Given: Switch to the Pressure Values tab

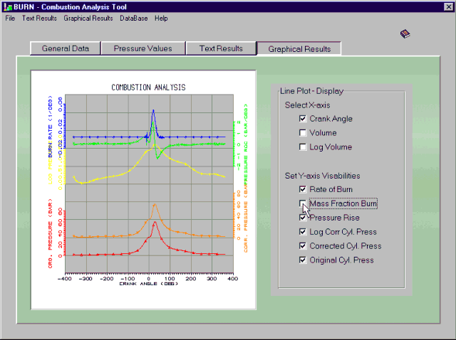Looking at the screenshot, I should tap(142, 48).
